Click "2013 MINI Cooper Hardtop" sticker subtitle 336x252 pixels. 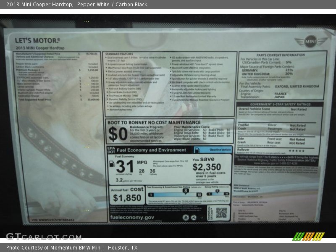click(x=40, y=48)
